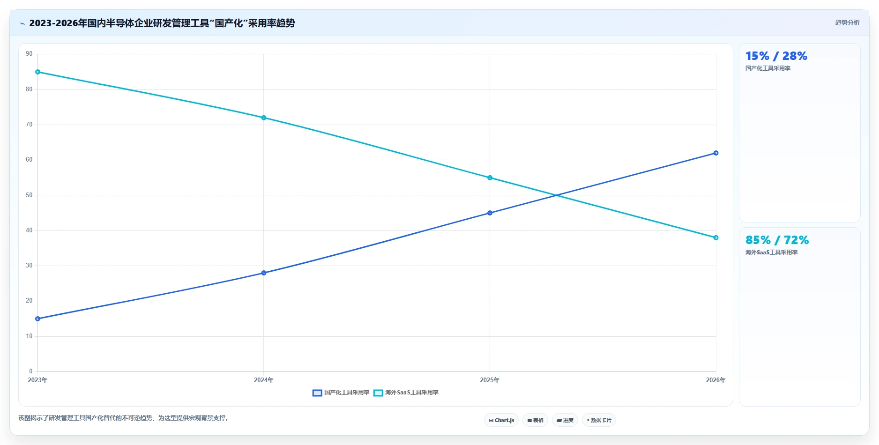Click the 数据卡片 tag
The height and width of the screenshot is (445, 879).
click(x=599, y=420)
